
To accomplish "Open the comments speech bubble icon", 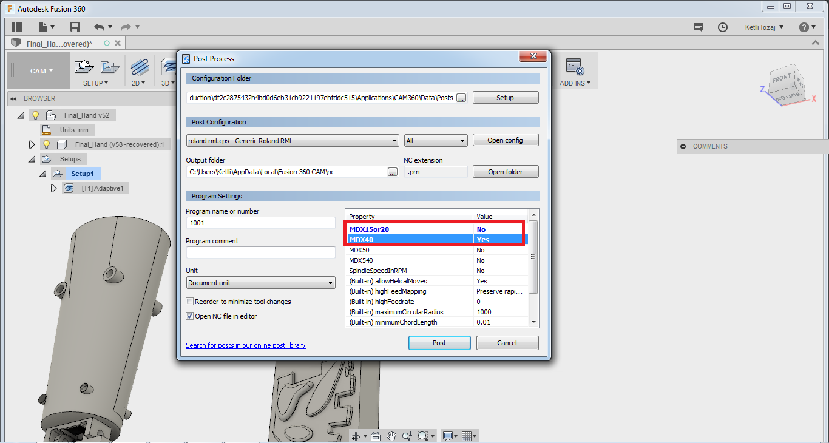I will point(699,27).
